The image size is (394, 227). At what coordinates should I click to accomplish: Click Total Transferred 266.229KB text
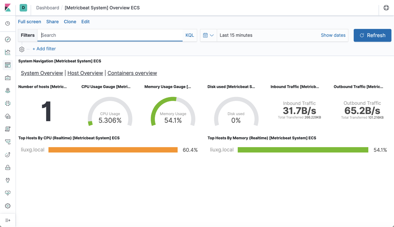tap(300, 117)
